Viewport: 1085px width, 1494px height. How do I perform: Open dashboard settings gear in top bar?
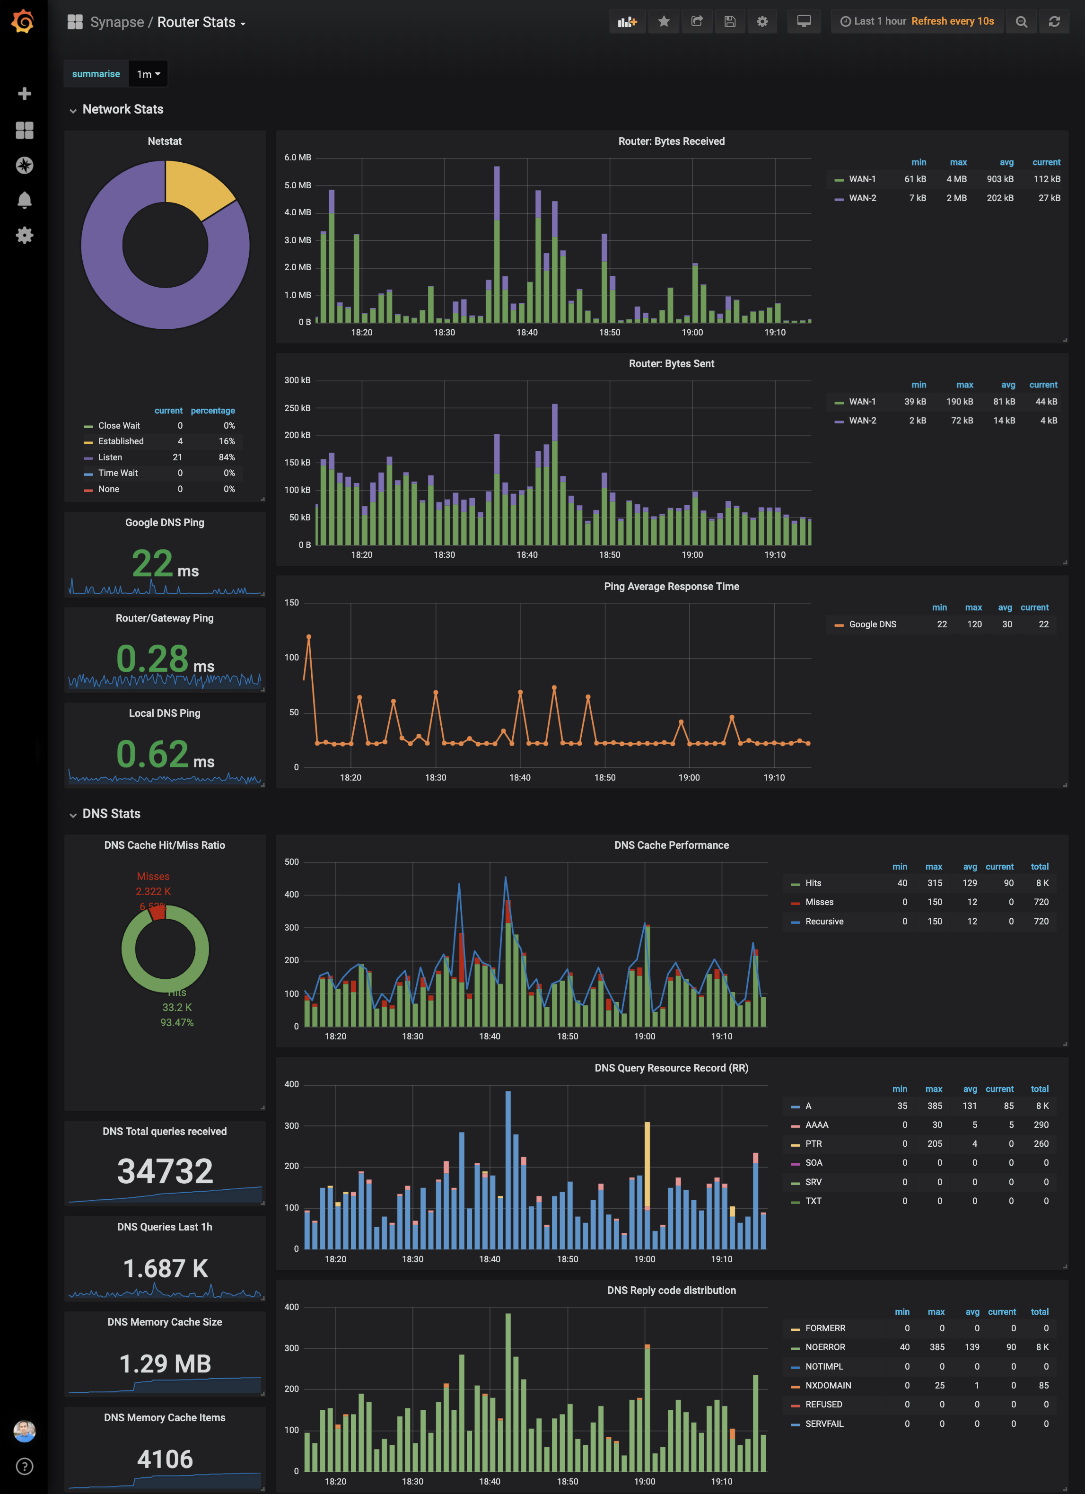tap(762, 22)
